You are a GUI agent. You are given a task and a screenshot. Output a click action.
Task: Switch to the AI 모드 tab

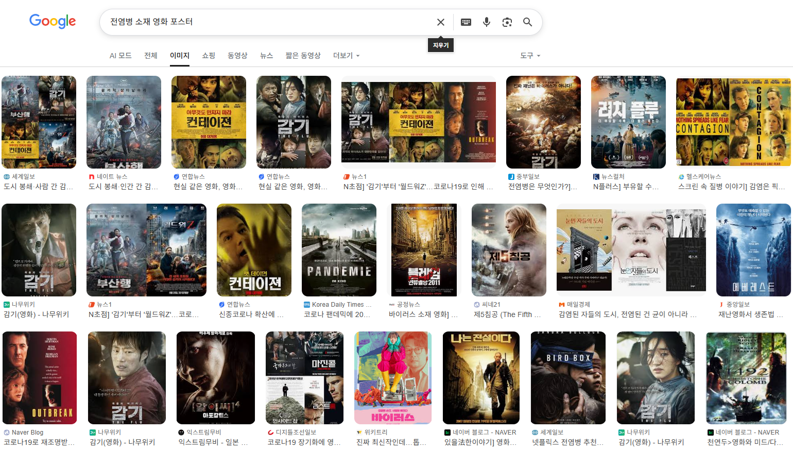point(120,55)
